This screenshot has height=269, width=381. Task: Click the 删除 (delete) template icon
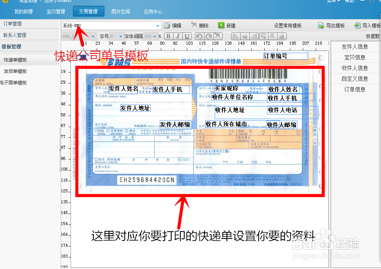coord(194,25)
